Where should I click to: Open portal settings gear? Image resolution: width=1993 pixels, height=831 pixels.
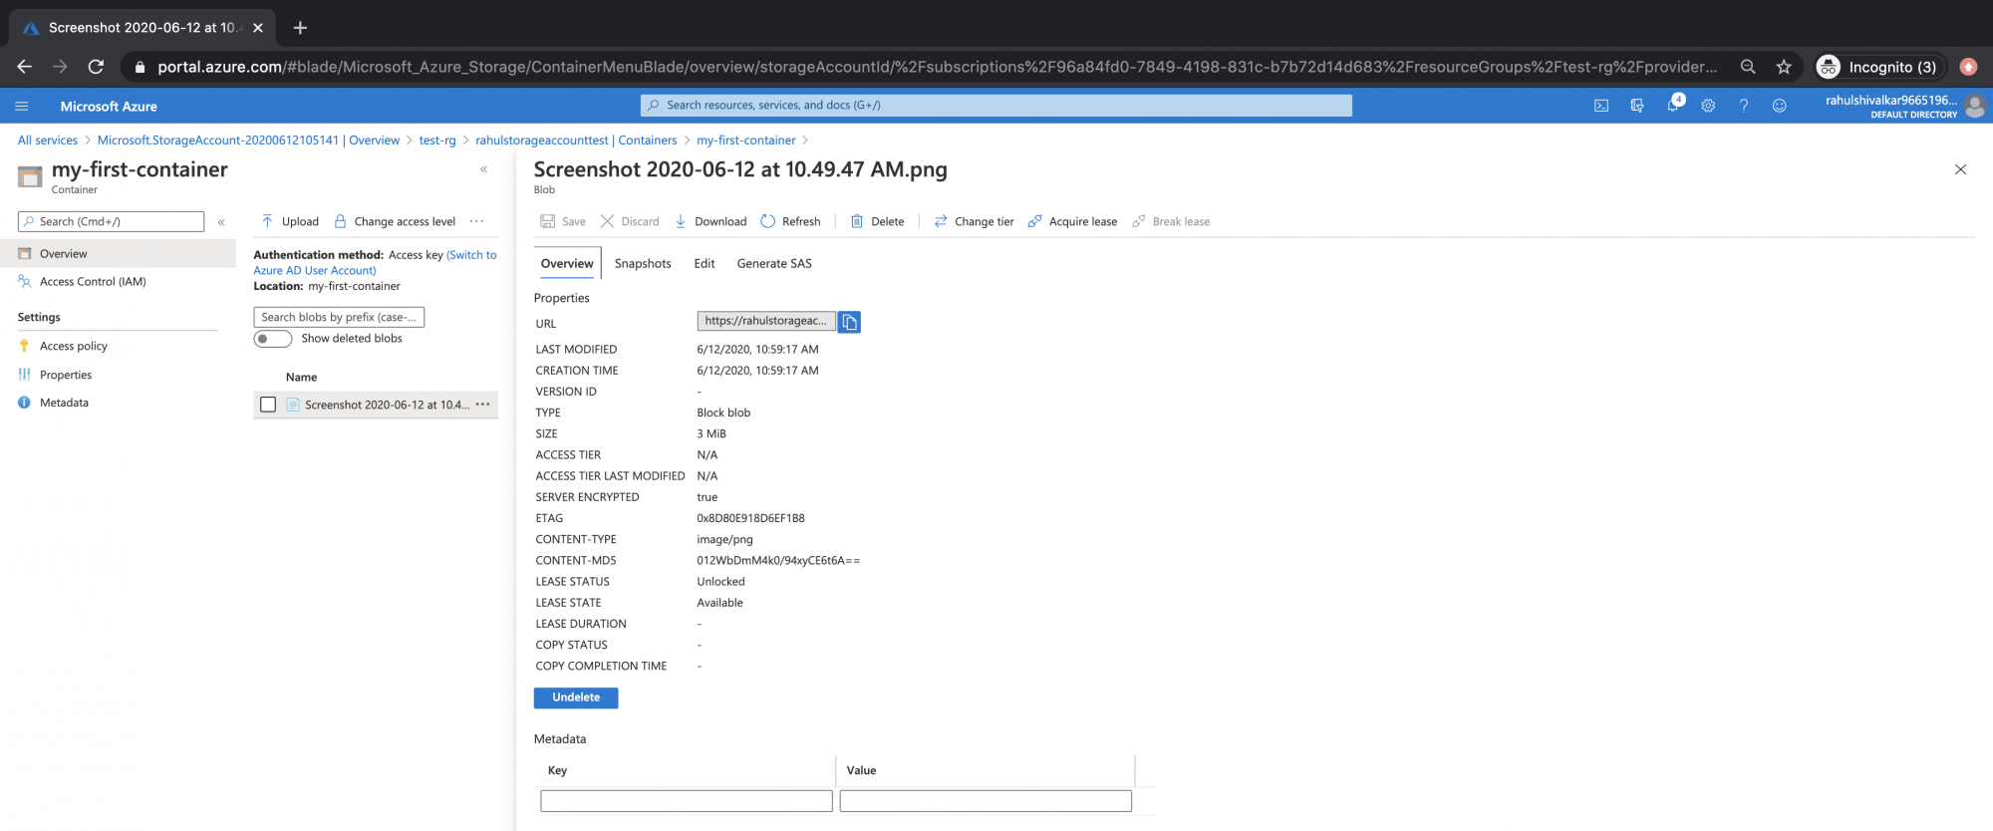point(1708,106)
